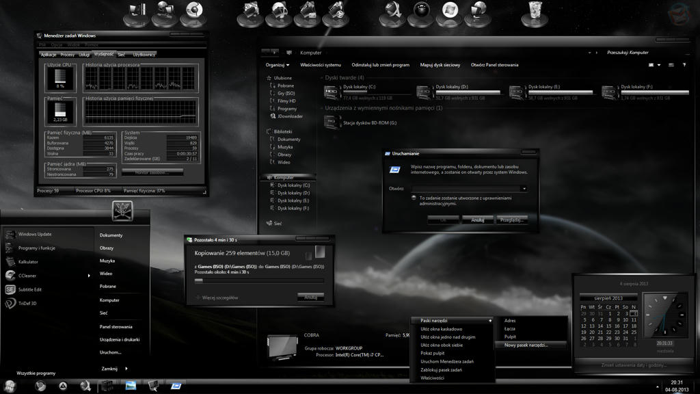Click the TriDef 3D icon in the Start menu

point(27,303)
